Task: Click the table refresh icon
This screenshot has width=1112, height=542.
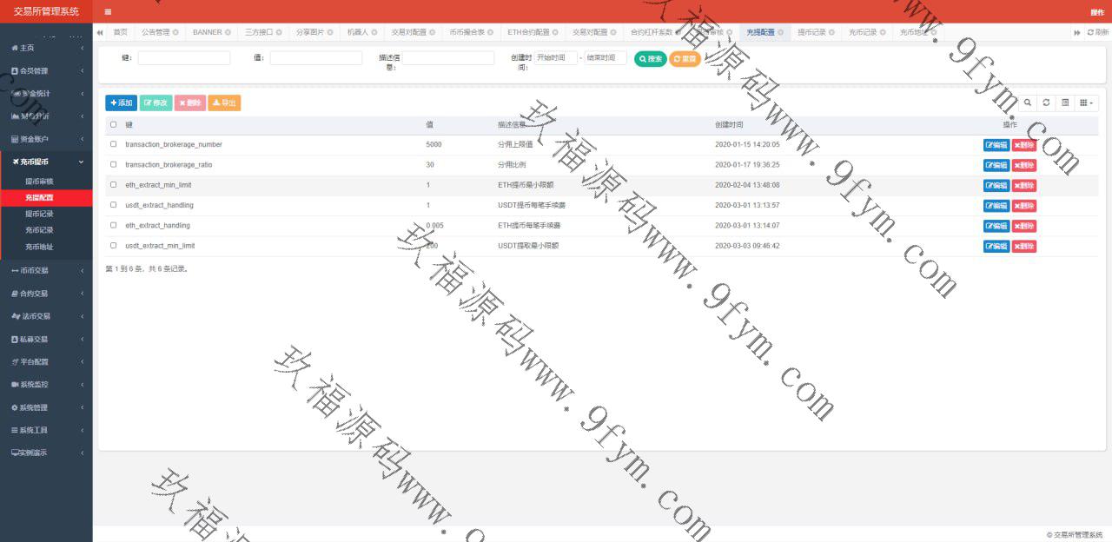Action: tap(1046, 102)
